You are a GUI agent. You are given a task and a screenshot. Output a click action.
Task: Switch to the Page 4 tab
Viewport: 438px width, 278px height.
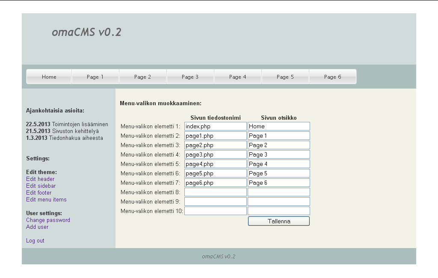(238, 76)
